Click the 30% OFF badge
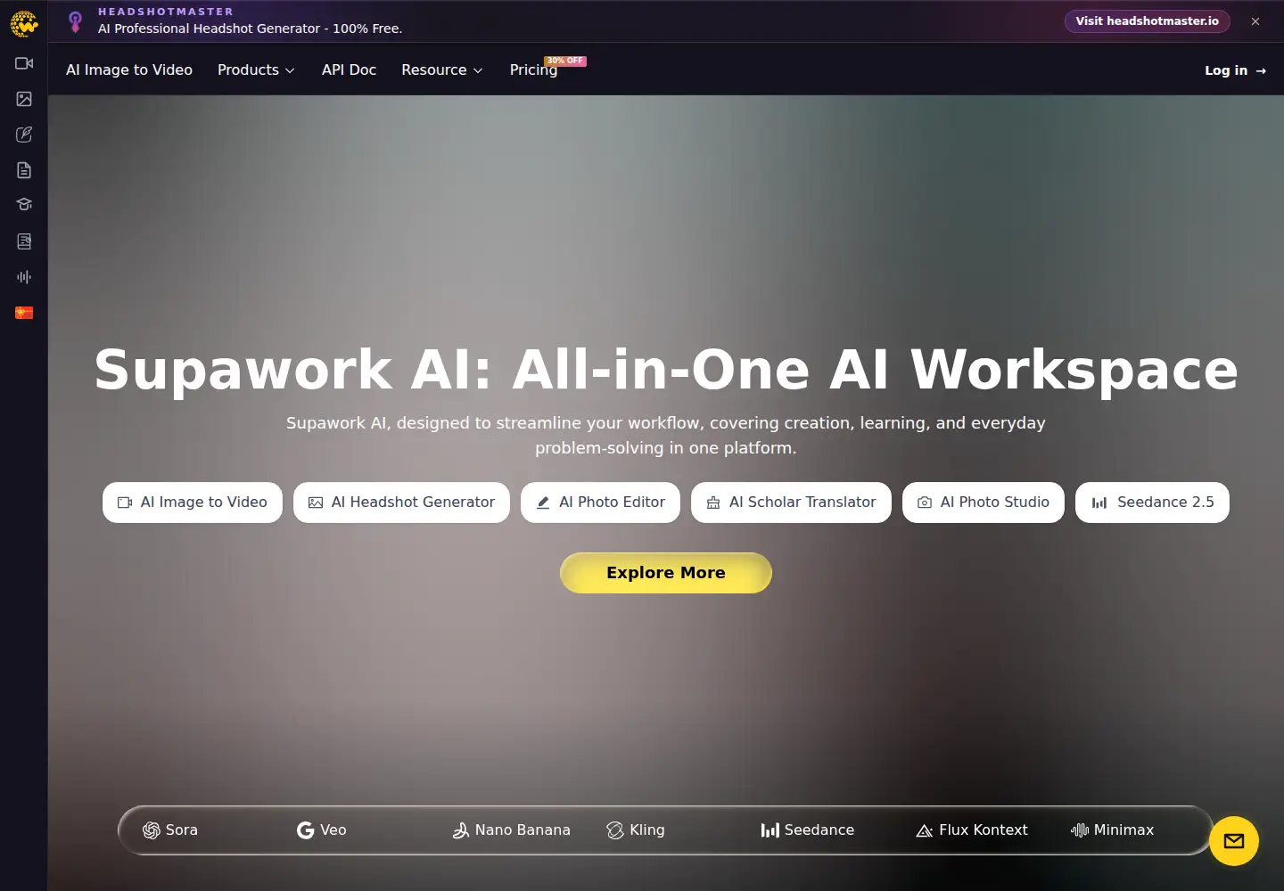 565,61
